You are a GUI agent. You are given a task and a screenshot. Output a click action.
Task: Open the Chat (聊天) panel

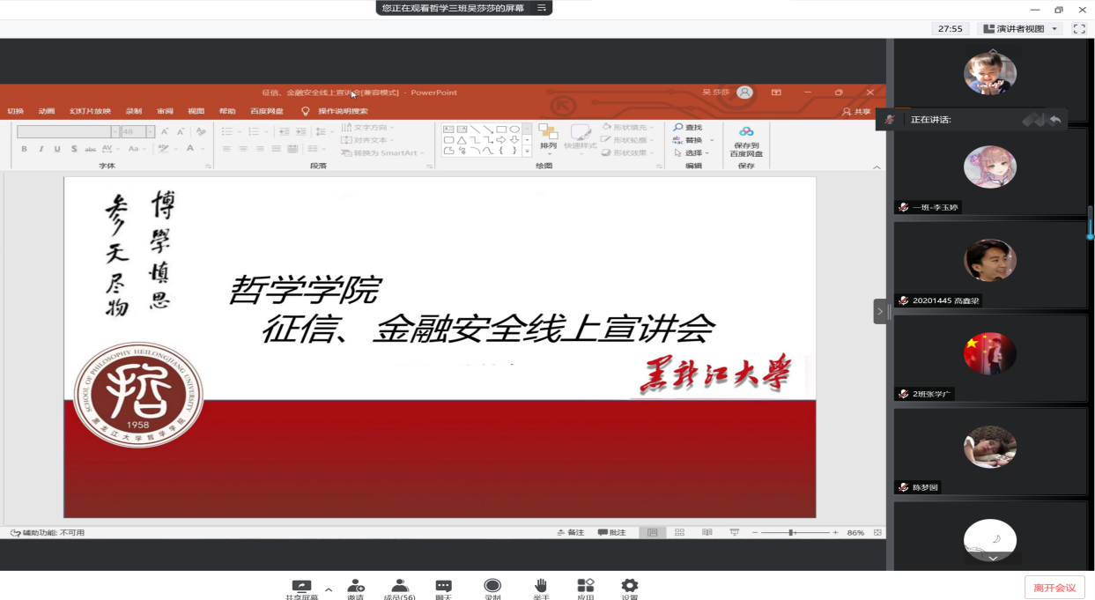tap(443, 587)
